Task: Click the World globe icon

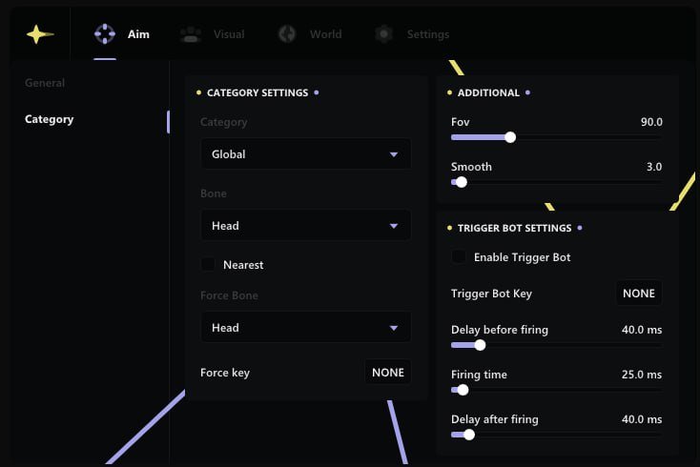Action: (x=287, y=34)
